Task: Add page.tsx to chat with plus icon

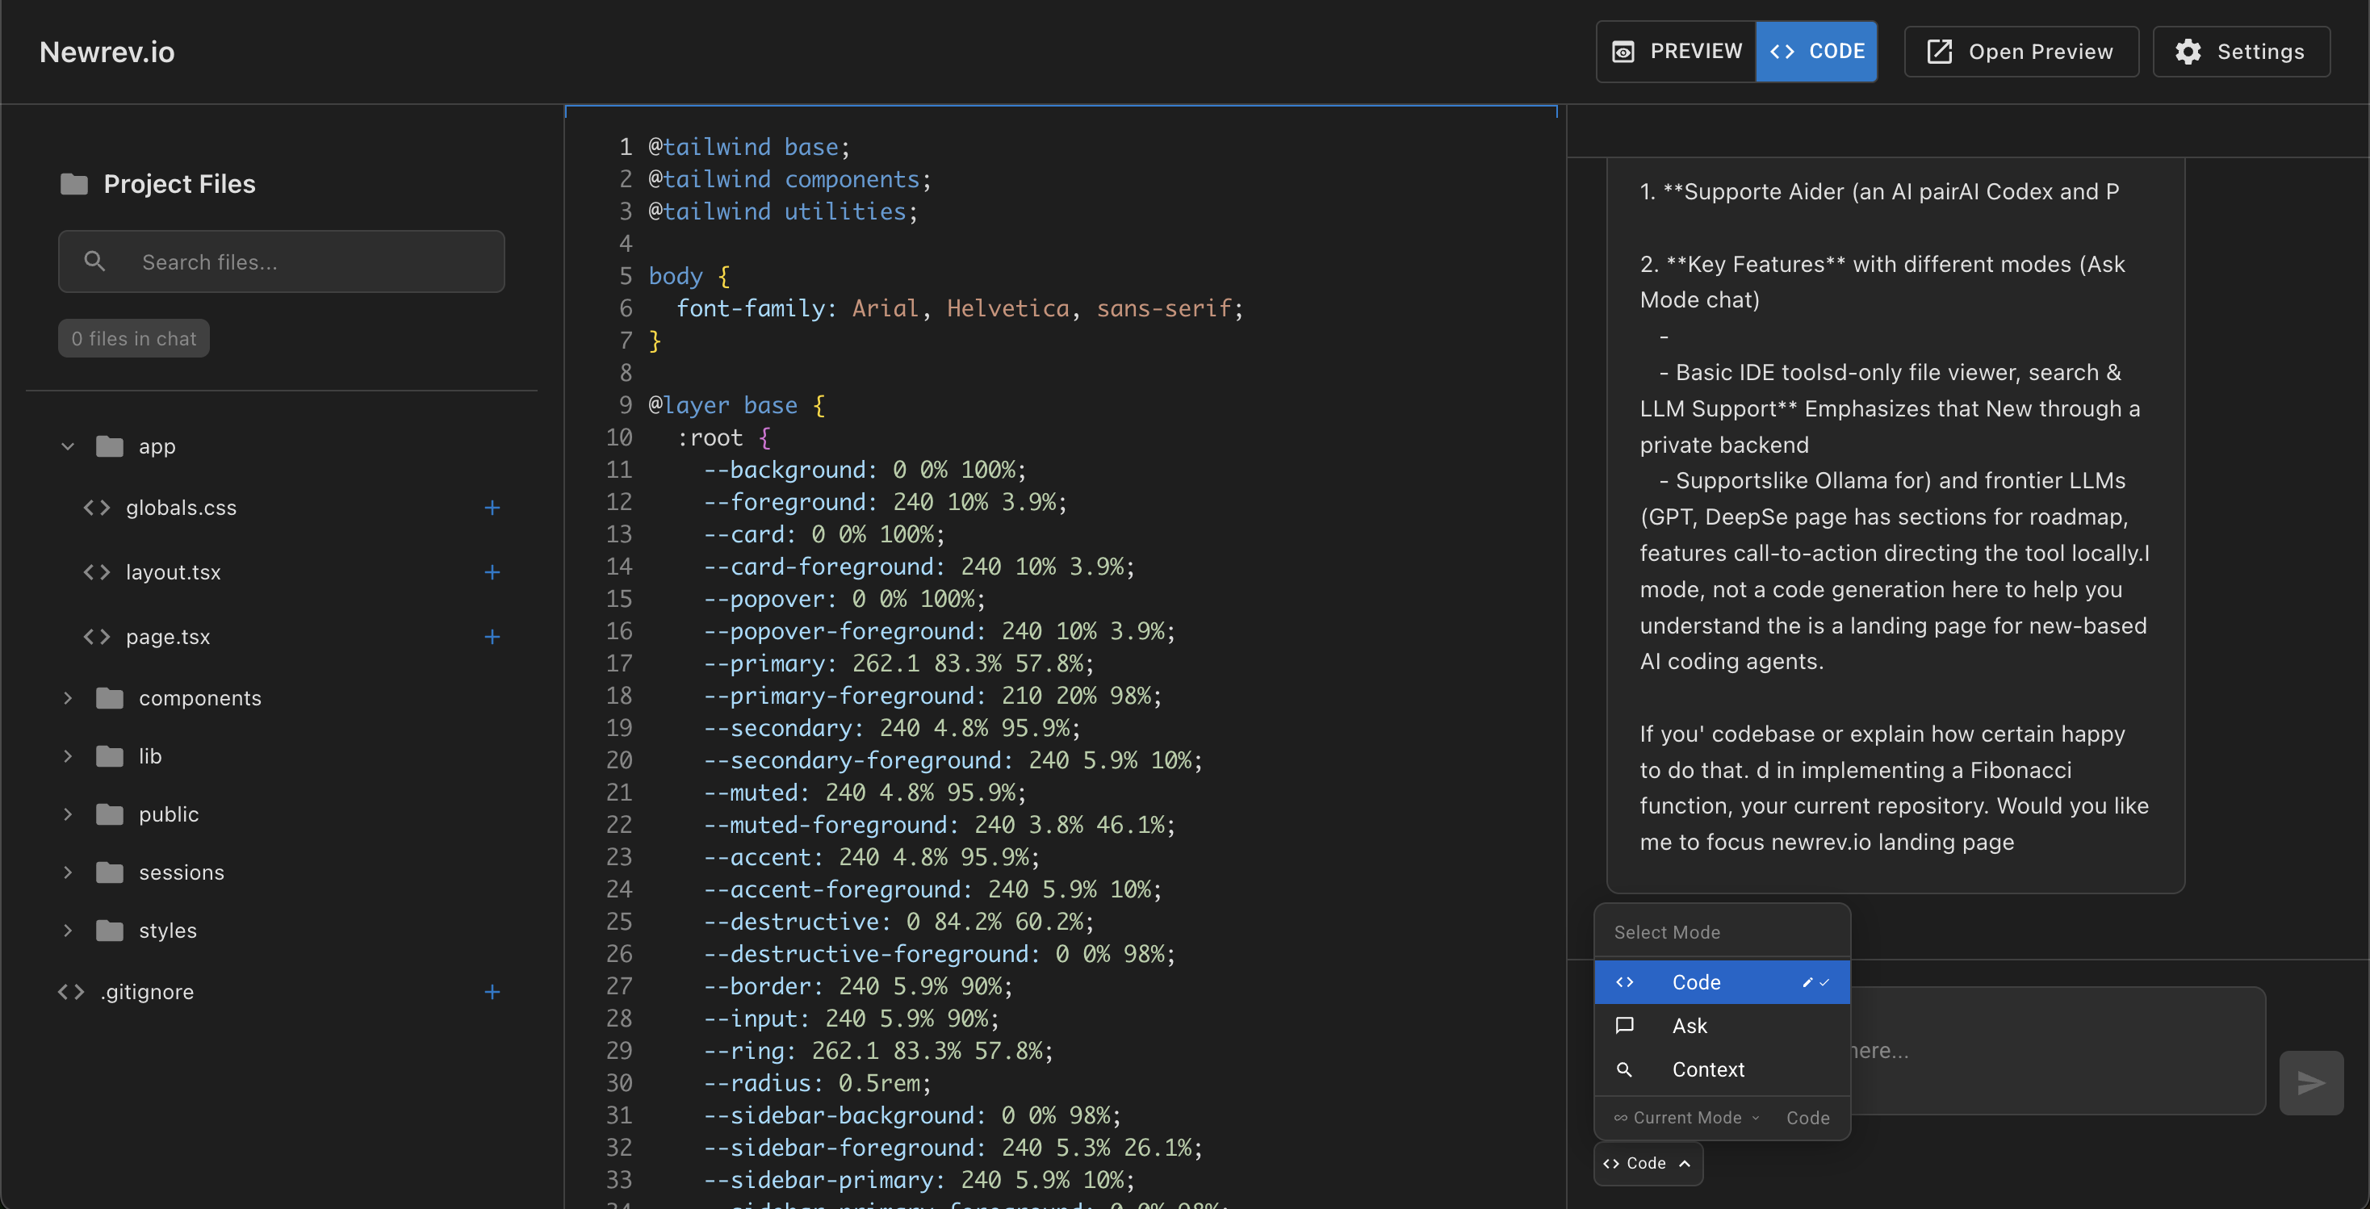Action: pyautogui.click(x=492, y=637)
